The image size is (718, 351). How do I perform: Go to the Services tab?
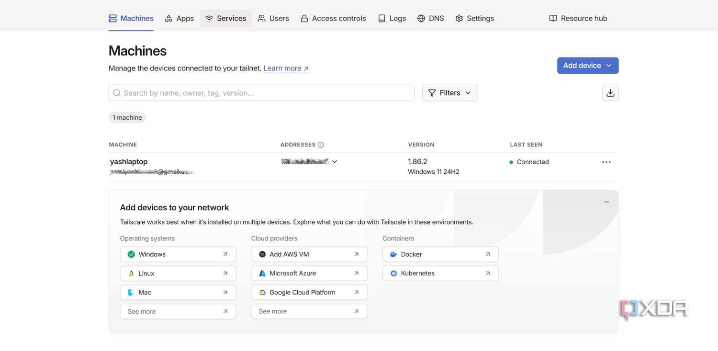click(x=226, y=18)
